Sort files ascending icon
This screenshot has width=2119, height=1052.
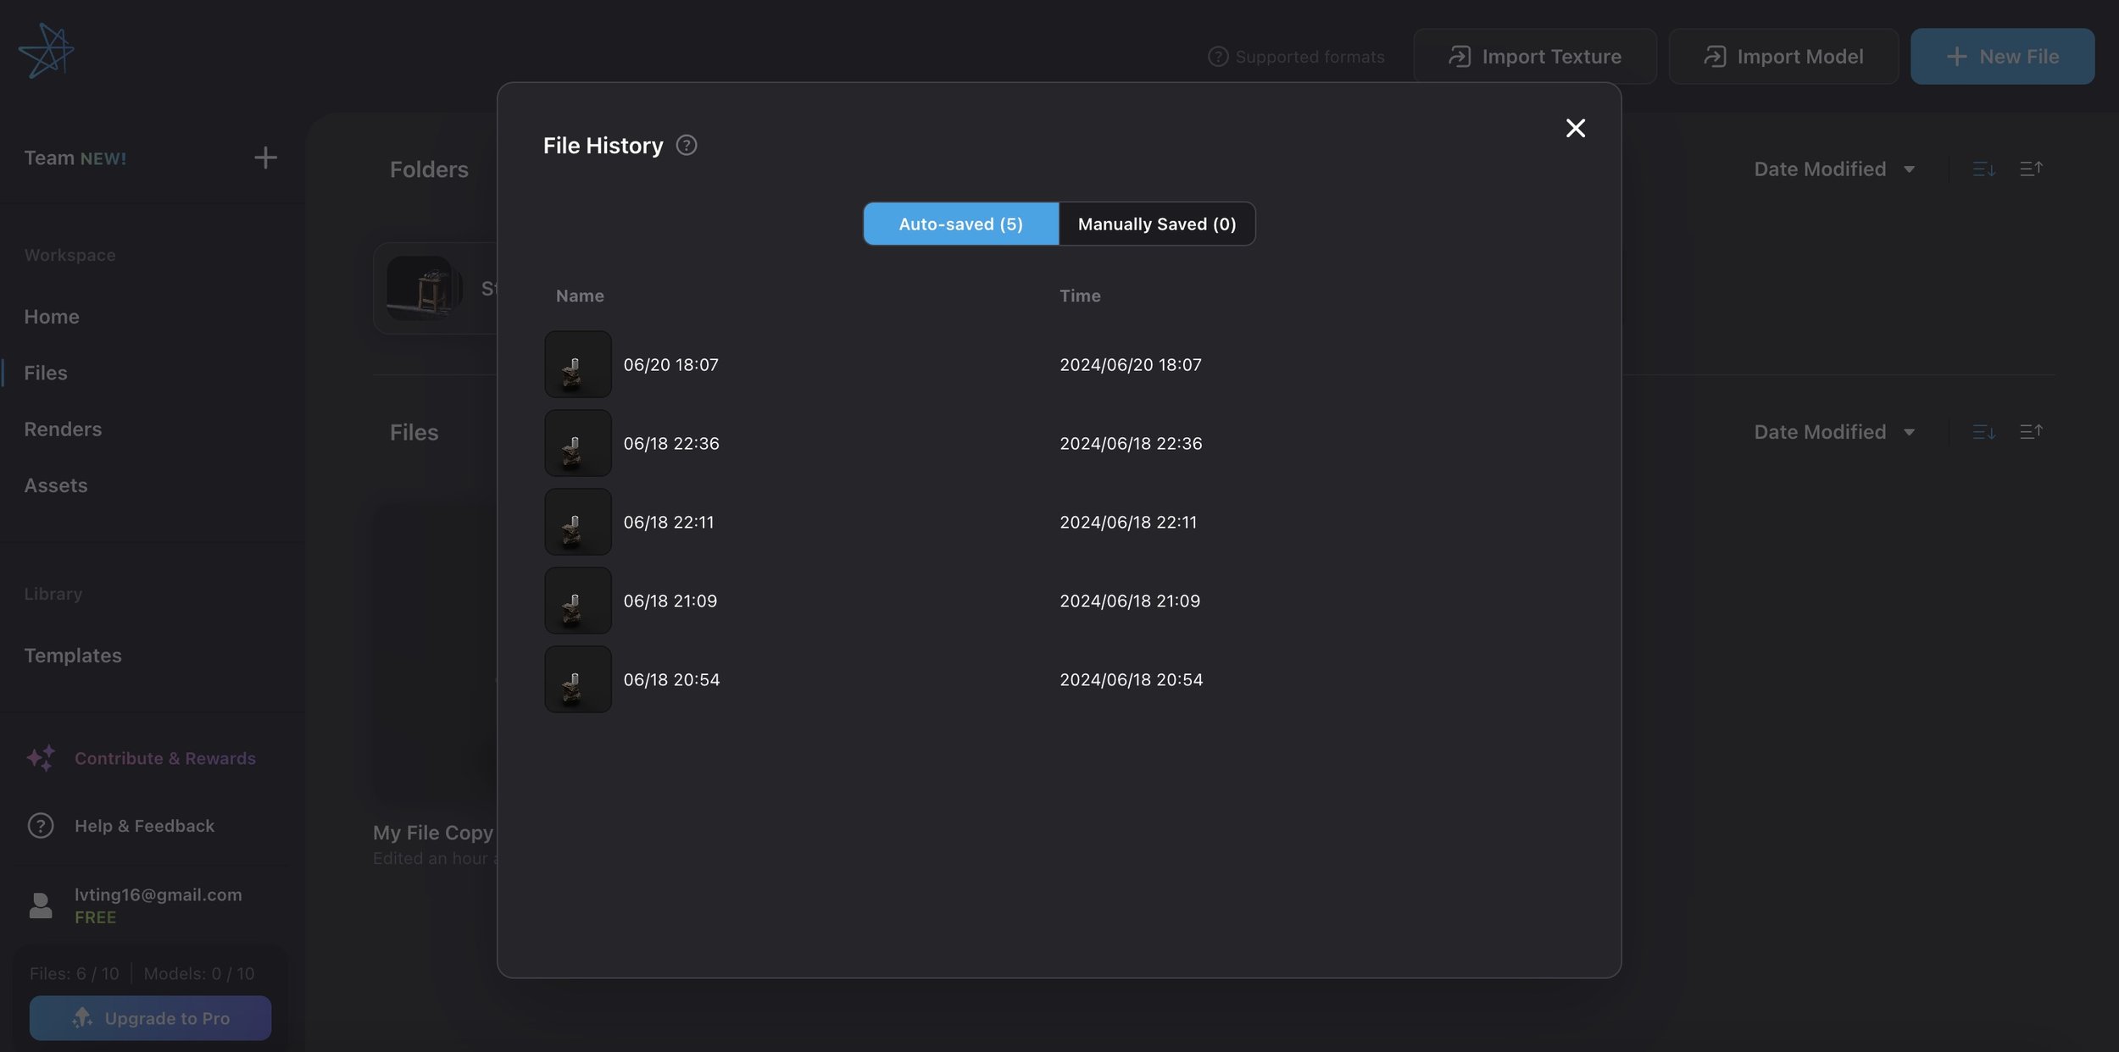(2030, 432)
